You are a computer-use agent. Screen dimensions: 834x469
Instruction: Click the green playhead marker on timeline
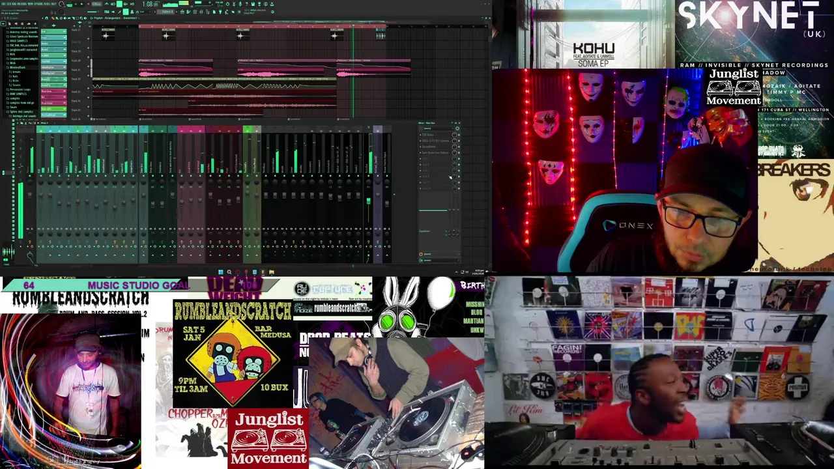353,25
